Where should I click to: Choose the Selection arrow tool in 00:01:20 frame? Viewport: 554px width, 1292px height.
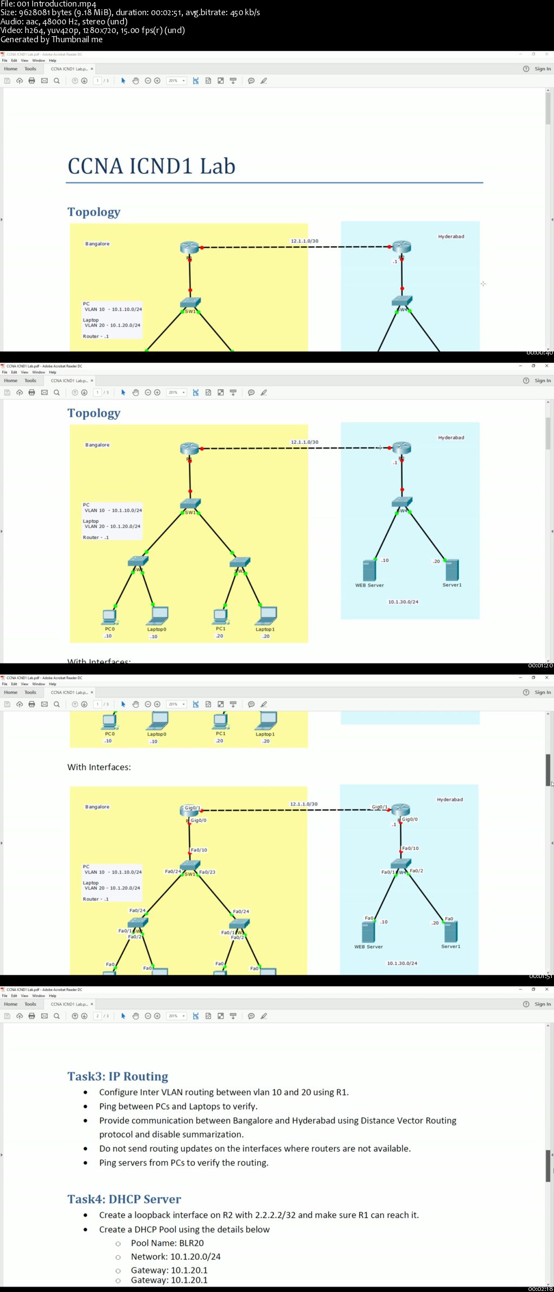tap(123, 392)
